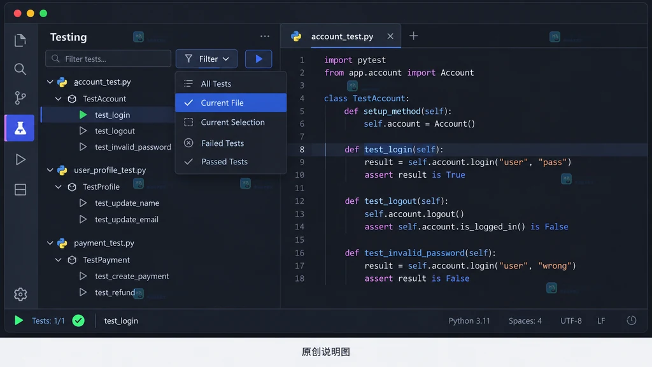Click line number 8 in gutter
The height and width of the screenshot is (367, 652).
pos(302,149)
